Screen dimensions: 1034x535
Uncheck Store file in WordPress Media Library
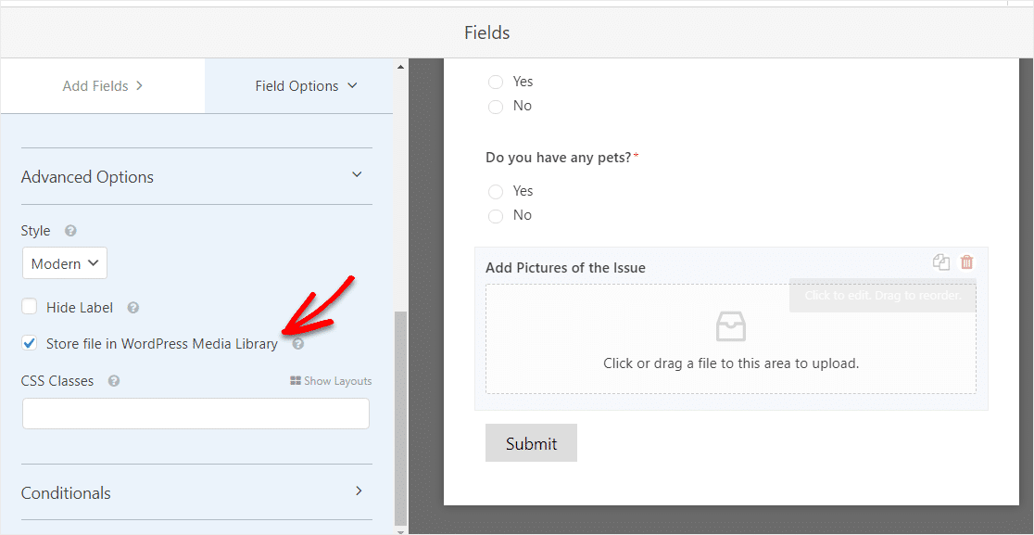pyautogui.click(x=29, y=343)
